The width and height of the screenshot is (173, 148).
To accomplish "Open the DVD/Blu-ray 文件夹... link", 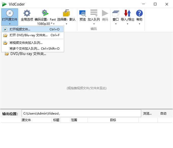I will pyautogui.click(x=28, y=54).
